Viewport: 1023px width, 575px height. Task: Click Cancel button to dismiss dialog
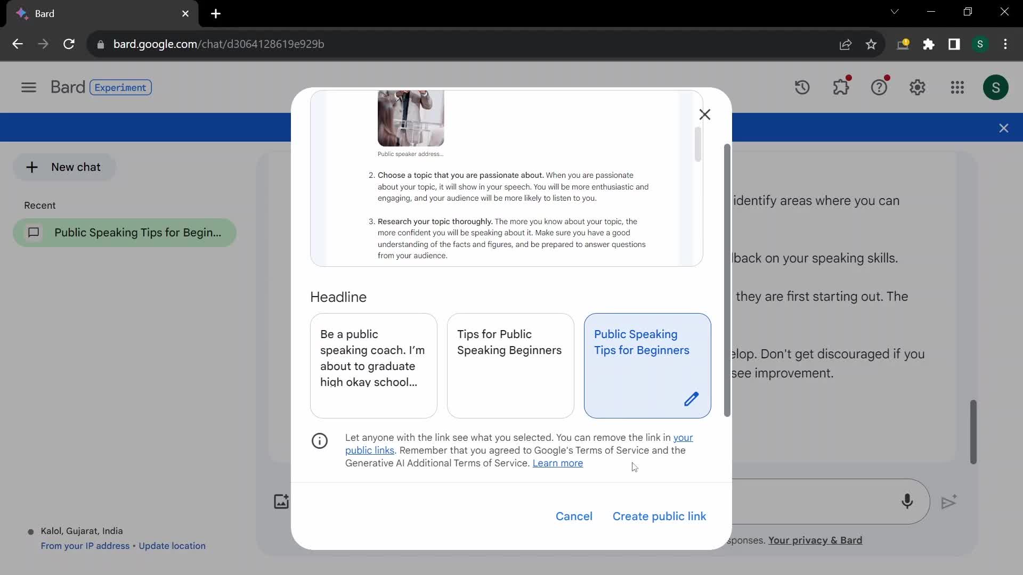(x=574, y=516)
